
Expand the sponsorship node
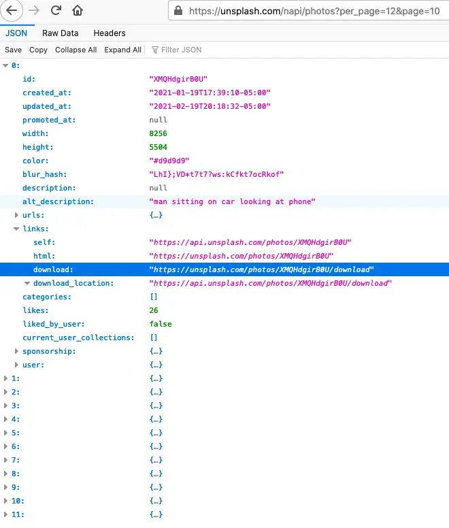pyautogui.click(x=16, y=351)
